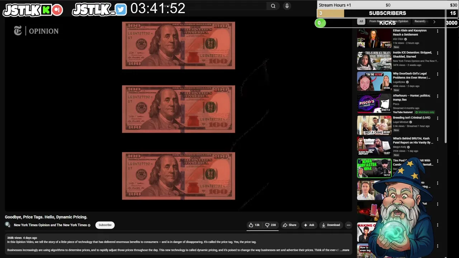Click the partially hidden Making video thumbnail
The width and height of the screenshot is (459, 258).
pyautogui.click(x=366, y=232)
